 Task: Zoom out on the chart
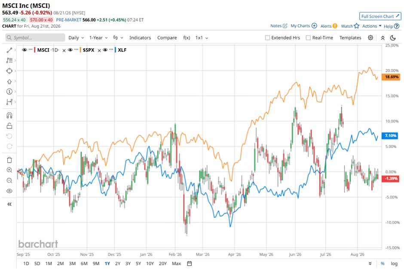[x=9, y=180]
